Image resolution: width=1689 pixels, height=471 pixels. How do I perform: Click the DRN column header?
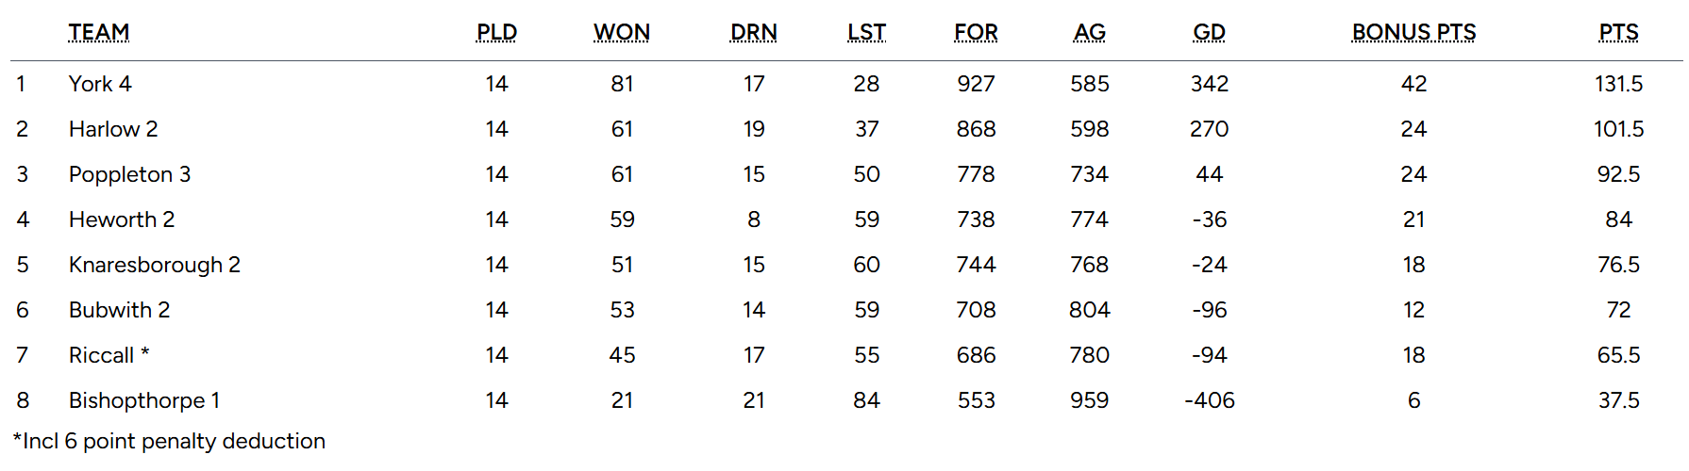pos(753,33)
